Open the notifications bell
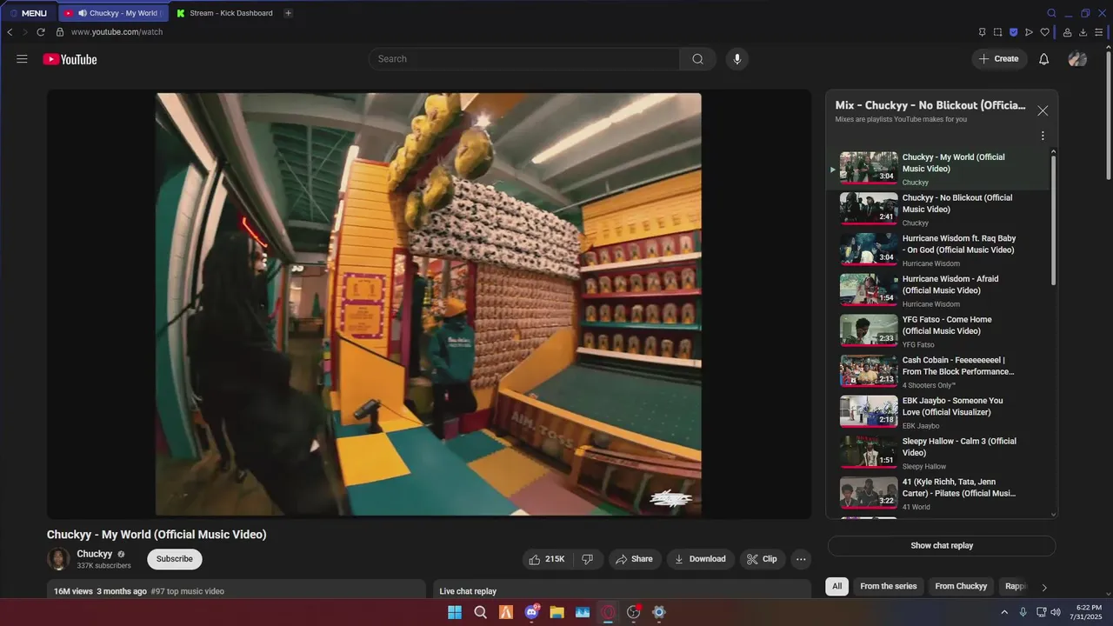Screen dimensions: 1113x626 (1043, 59)
